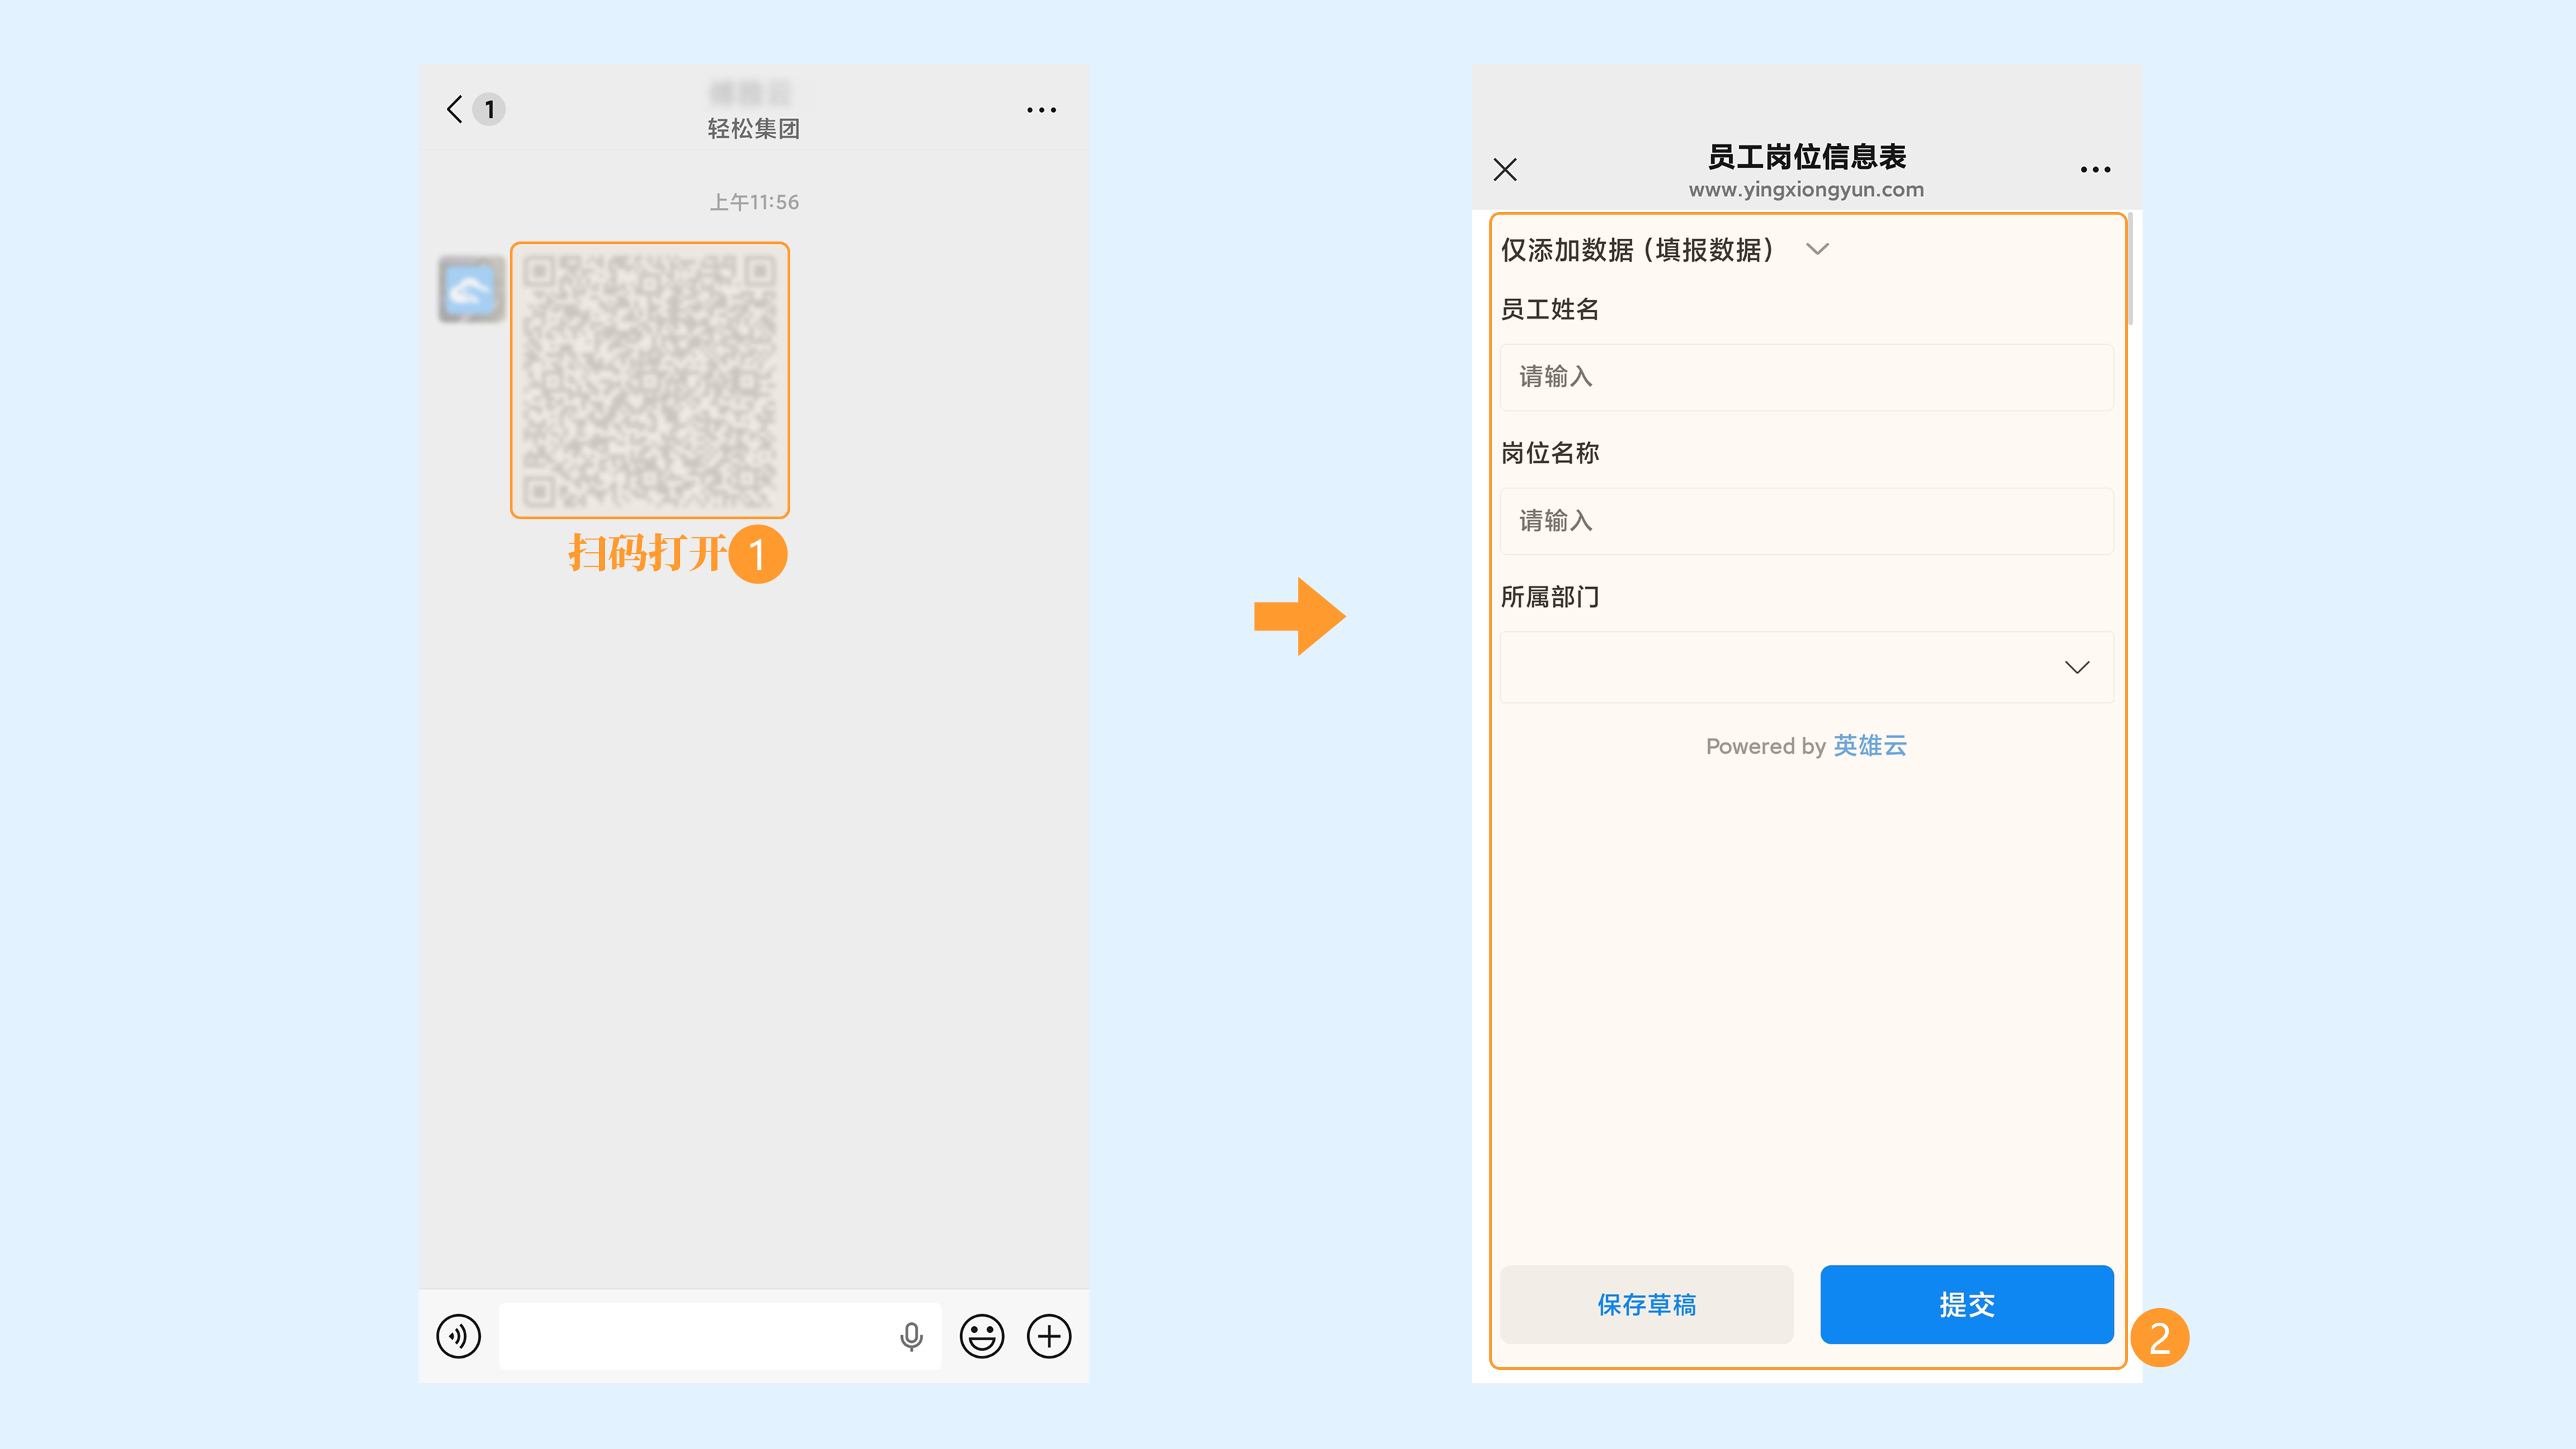The height and width of the screenshot is (1449, 2576).
Task: Tap the unread count badge 1
Action: tap(489, 109)
